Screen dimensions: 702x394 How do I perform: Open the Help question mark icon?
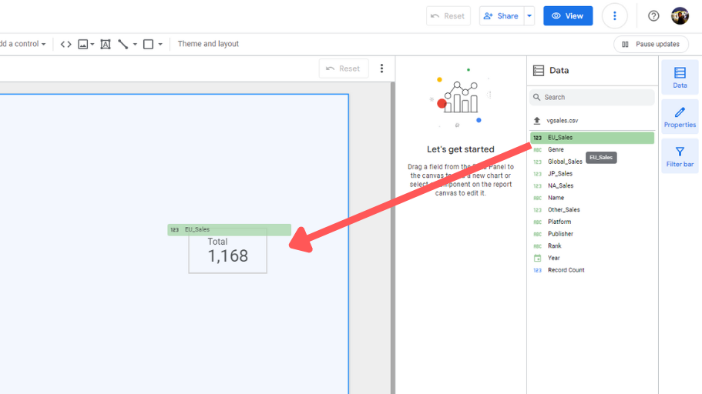653,16
